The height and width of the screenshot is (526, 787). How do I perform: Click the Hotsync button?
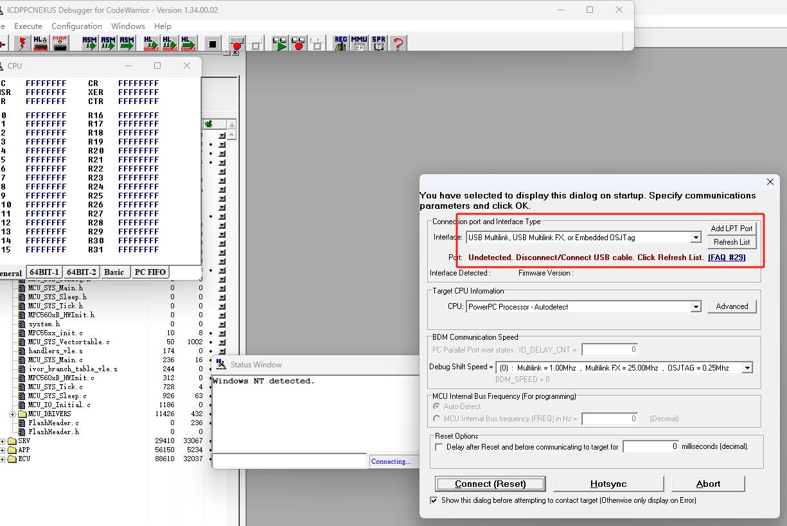pos(608,484)
